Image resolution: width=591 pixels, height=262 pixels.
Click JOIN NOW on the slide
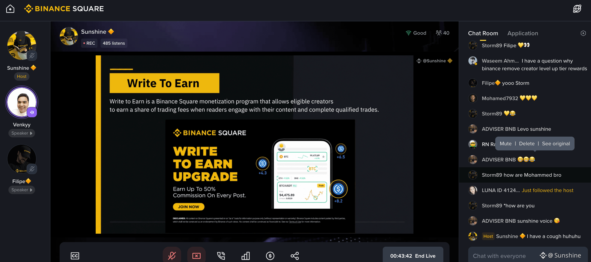[x=189, y=207]
